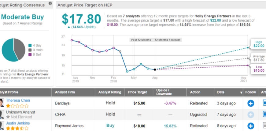Click the CFRA firm cell
This screenshot has width=266, height=131.
tap(60, 115)
